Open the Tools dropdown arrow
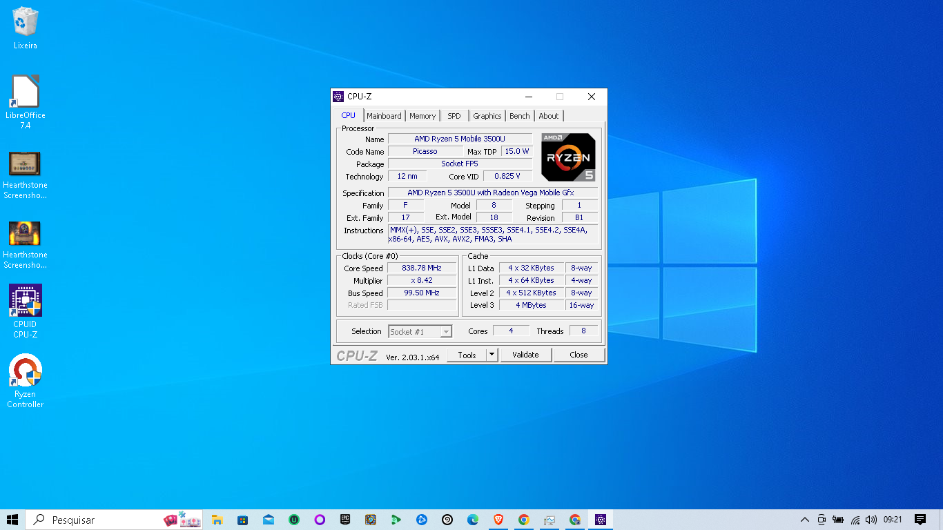Image resolution: width=943 pixels, height=530 pixels. [492, 355]
